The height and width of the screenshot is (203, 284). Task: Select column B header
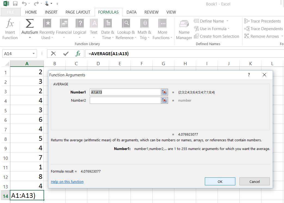(x=54, y=64)
